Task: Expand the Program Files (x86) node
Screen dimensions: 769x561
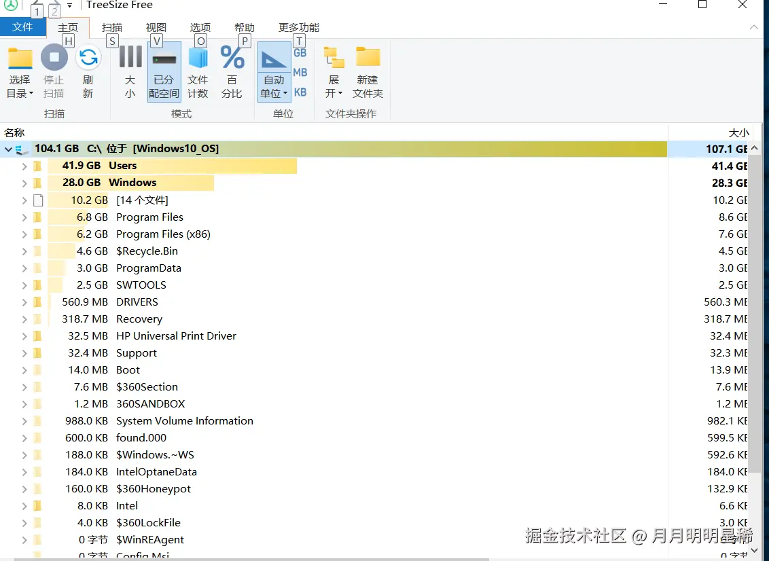Action: [24, 234]
